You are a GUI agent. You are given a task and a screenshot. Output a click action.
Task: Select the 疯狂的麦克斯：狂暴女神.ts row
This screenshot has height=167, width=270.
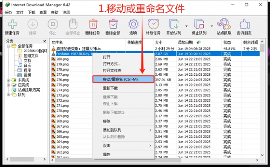click(x=155, y=49)
